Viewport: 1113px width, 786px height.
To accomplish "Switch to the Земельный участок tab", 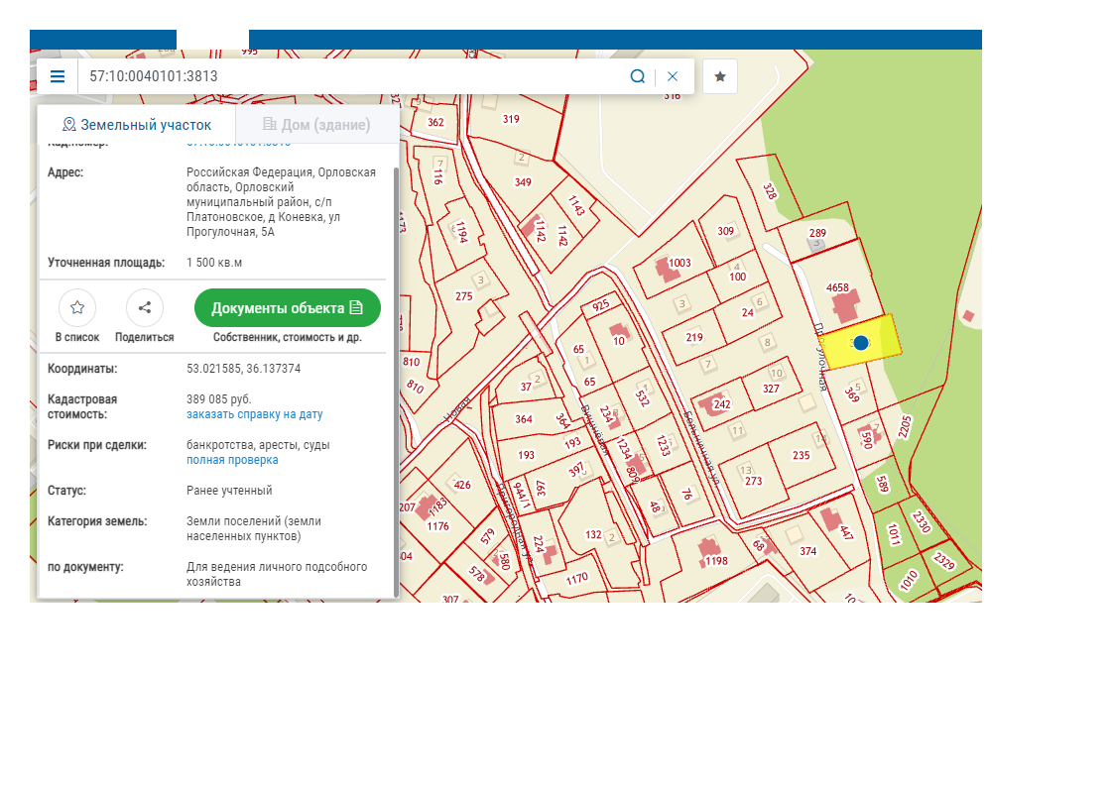I will click(x=137, y=125).
